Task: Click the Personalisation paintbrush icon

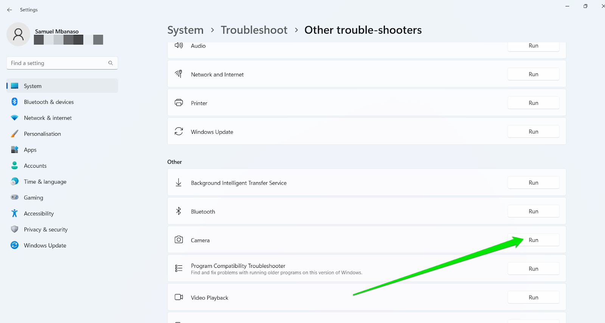Action: coord(15,134)
